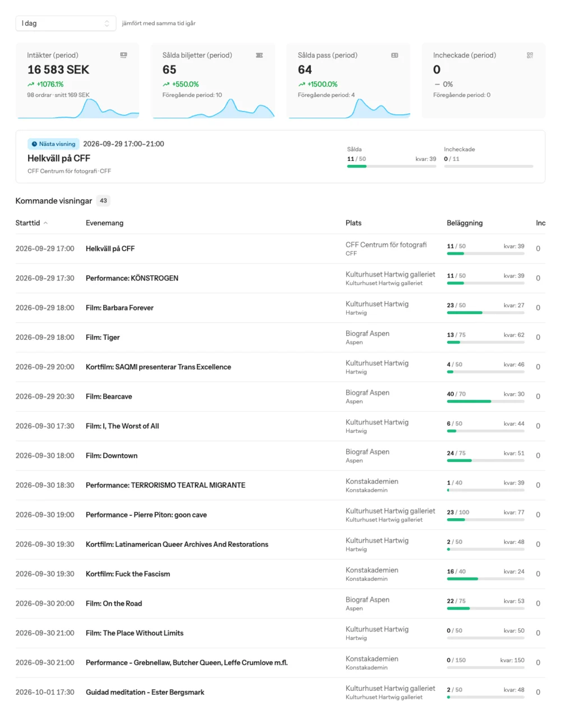
Task: Click the Sålda pass '+1500.0%' trend icon
Action: point(301,84)
